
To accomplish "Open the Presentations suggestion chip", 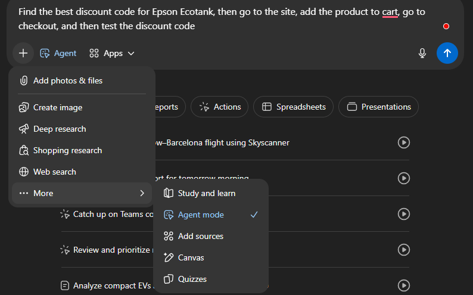I will tap(379, 107).
